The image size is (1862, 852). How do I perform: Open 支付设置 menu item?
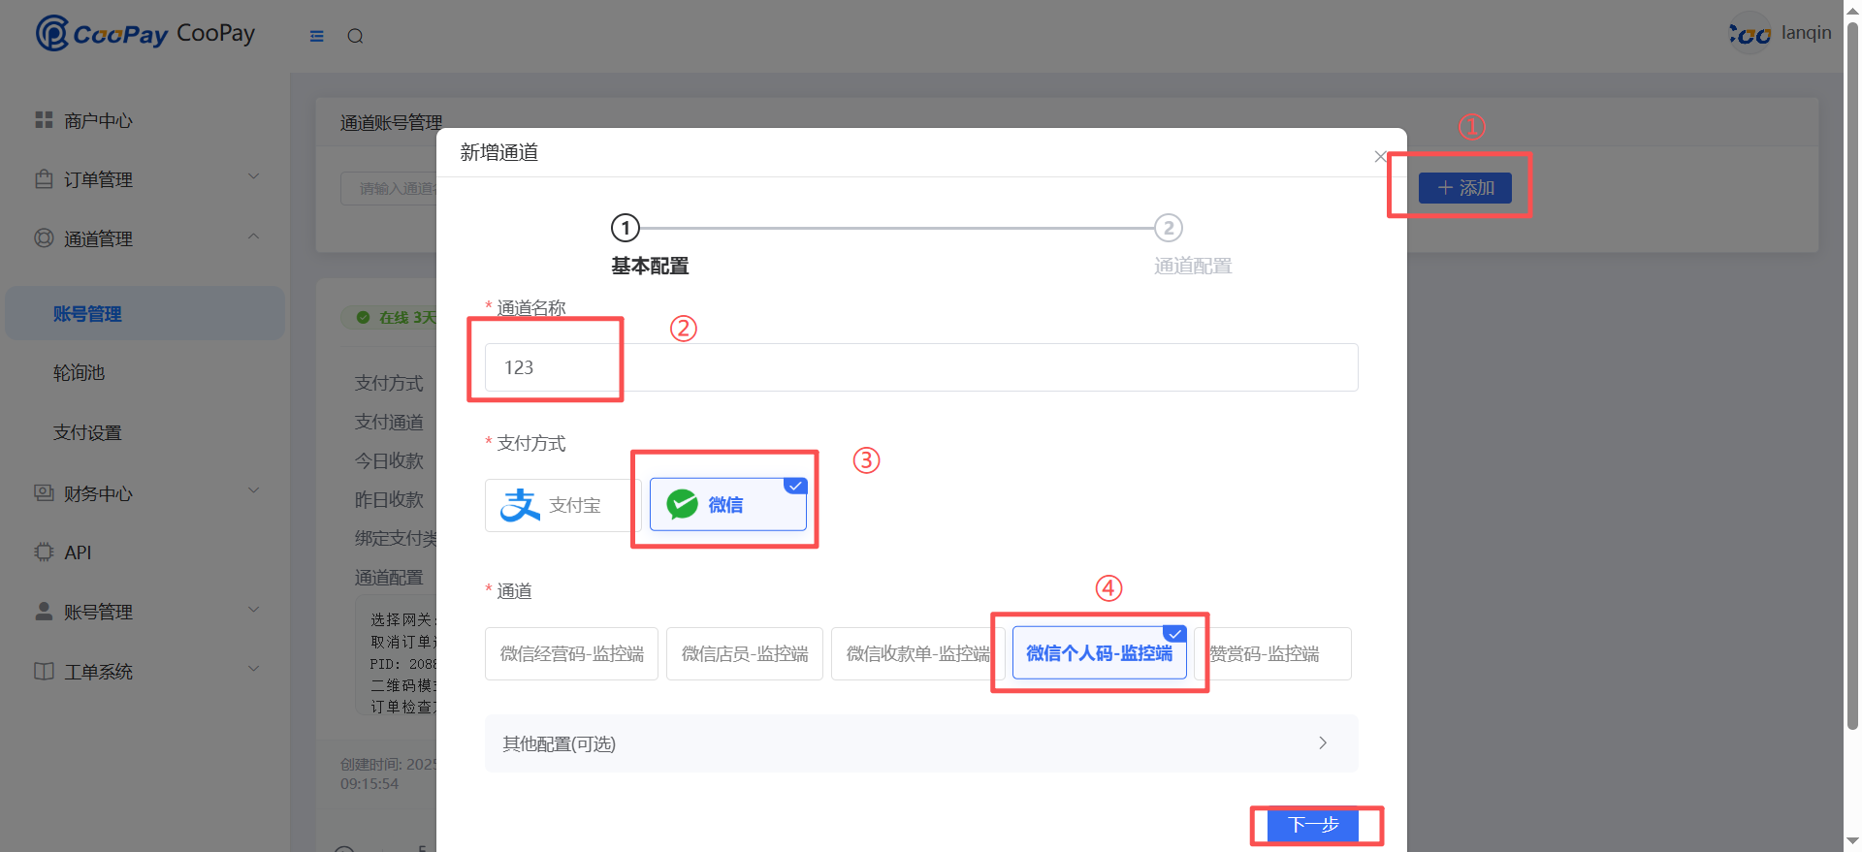click(x=87, y=432)
